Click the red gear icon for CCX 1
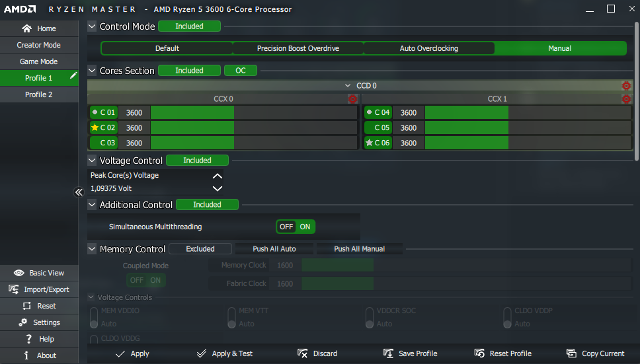Viewport: 640px width, 364px height. click(626, 98)
